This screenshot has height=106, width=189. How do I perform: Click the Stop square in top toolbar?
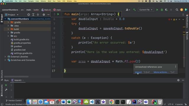[x=171, y=10]
